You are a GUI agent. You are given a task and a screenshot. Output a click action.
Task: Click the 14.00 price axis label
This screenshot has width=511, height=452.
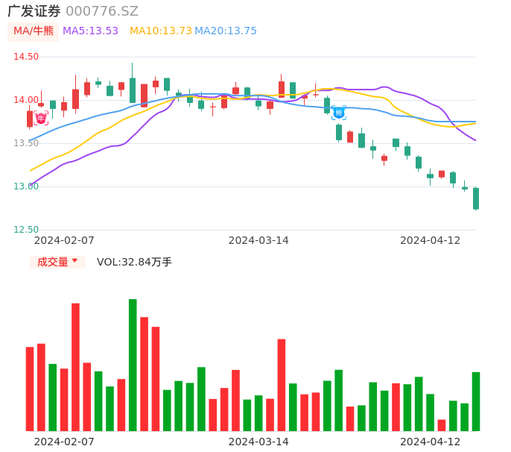tap(26, 100)
